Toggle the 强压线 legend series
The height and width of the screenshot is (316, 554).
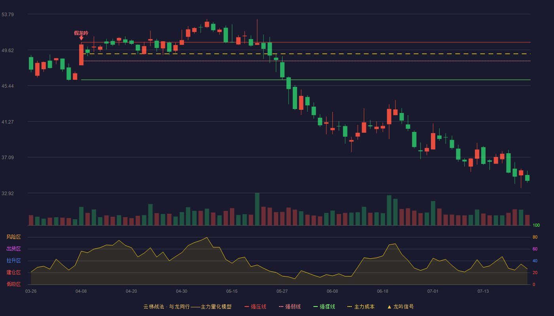click(255, 307)
